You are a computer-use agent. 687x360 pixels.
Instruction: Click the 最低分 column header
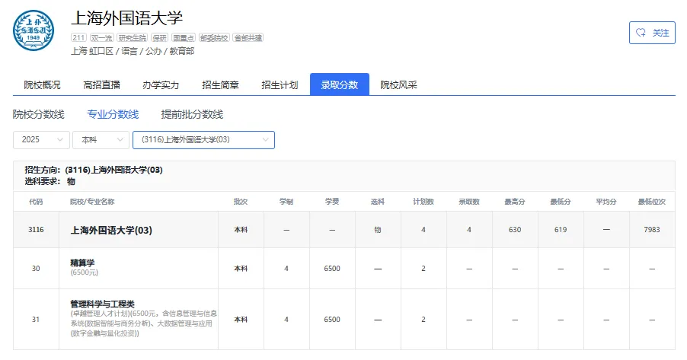(x=561, y=202)
